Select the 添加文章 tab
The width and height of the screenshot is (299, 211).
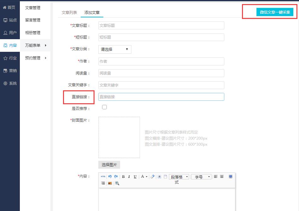tap(92, 12)
